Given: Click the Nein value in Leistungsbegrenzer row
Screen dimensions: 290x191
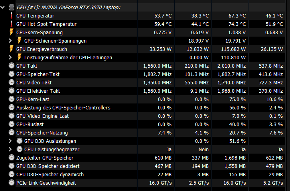Looking at the screenshot, I should (x=203, y=150).
